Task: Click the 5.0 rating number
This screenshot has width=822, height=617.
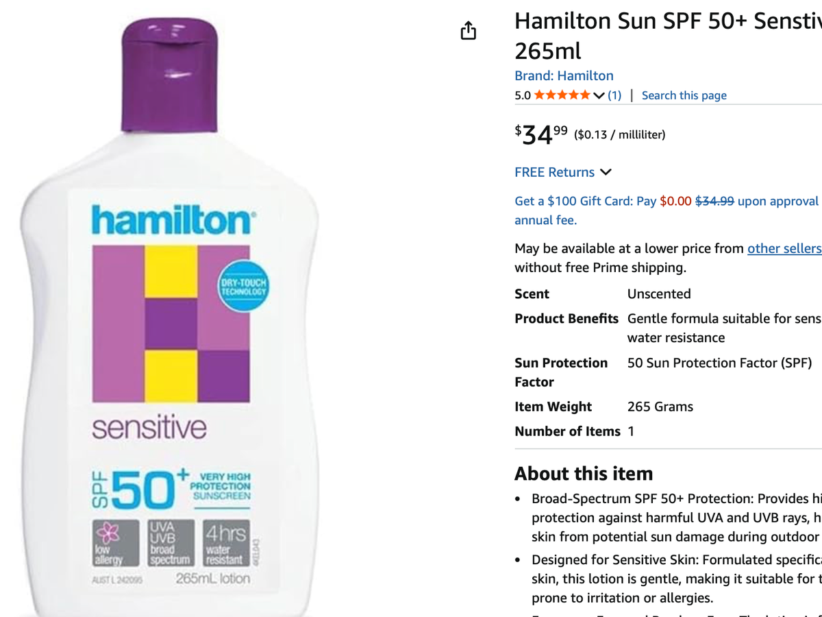Action: (523, 95)
